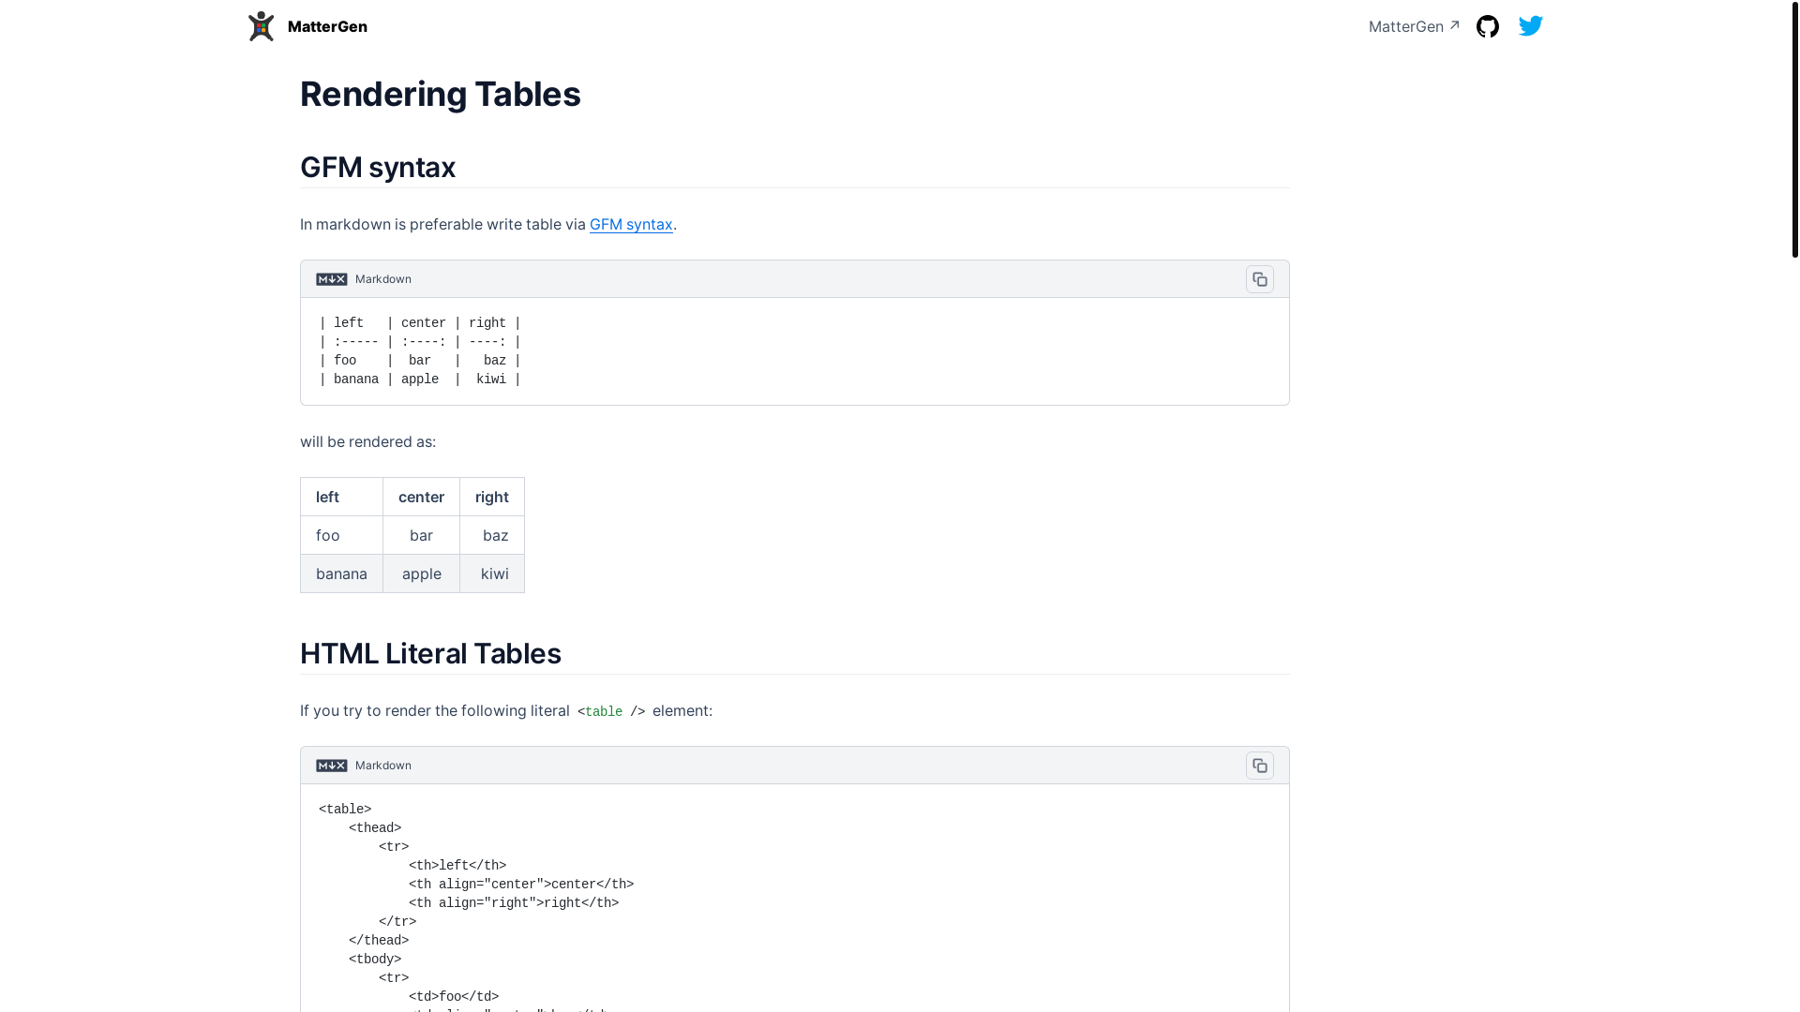Click the MDX icon on first code block

coord(332,279)
